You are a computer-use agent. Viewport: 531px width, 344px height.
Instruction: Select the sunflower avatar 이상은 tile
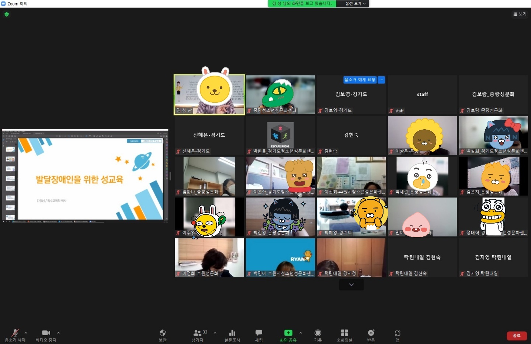tap(422, 136)
